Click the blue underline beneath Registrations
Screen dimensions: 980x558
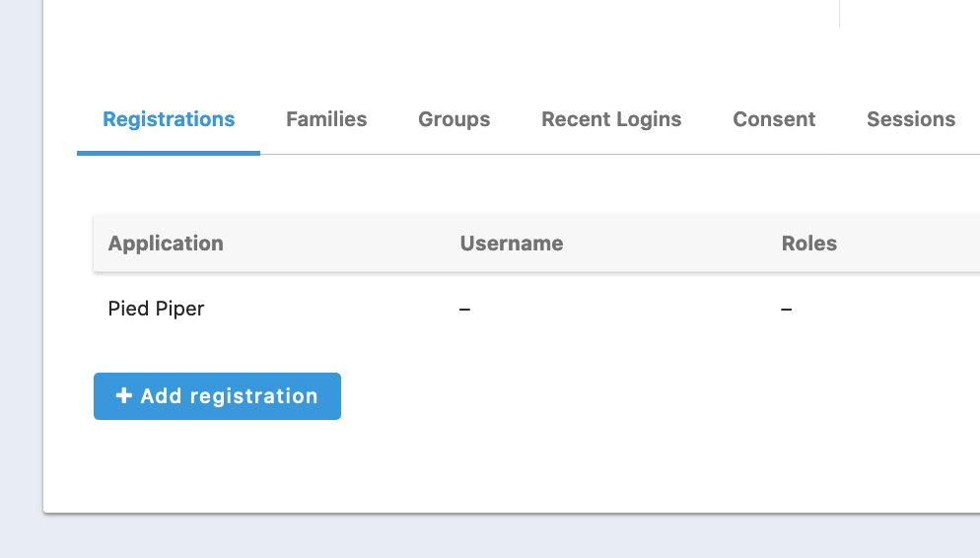tap(169, 153)
